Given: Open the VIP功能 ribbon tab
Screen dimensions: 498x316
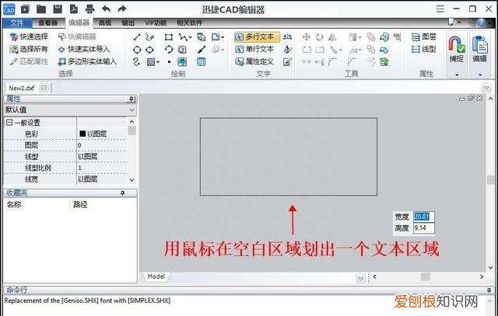Looking at the screenshot, I should pos(156,23).
